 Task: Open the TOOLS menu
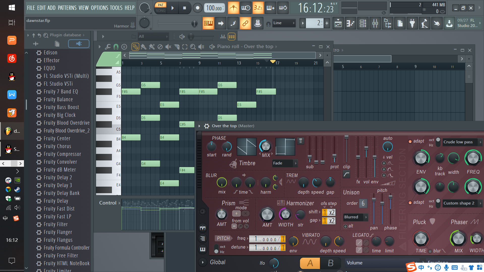point(116,8)
